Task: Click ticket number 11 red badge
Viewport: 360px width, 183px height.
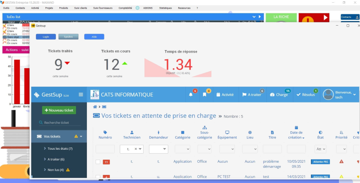Action: pos(106,162)
